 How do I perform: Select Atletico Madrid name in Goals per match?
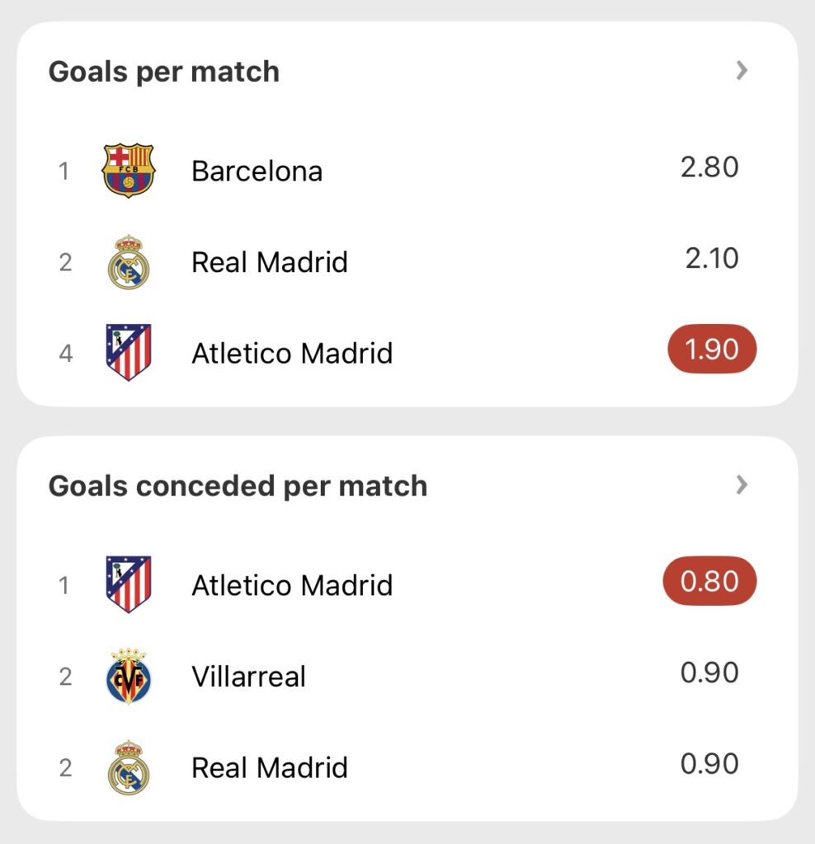(292, 354)
